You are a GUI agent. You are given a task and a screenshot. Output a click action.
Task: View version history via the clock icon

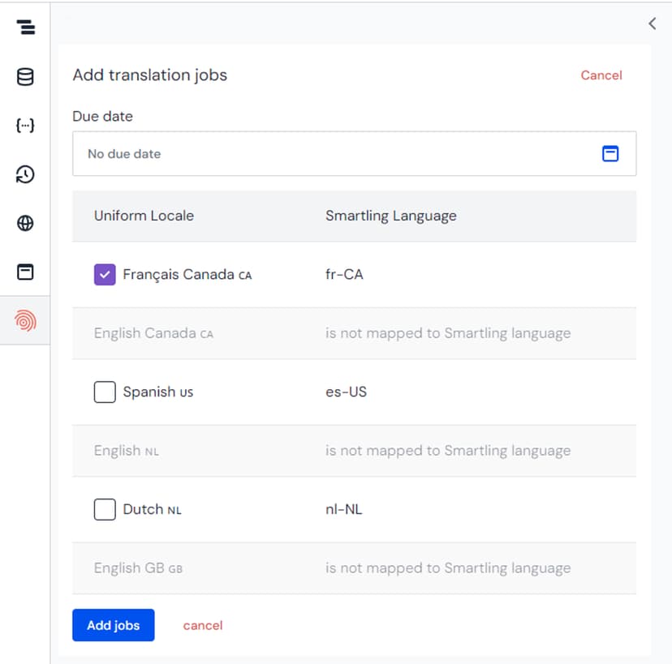25,173
